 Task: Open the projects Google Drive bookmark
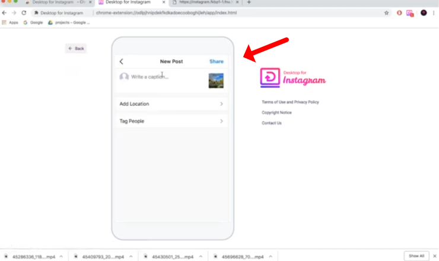pyautogui.click(x=69, y=23)
